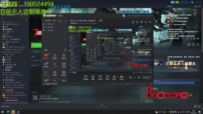The image size is (203, 114).
Task: Collapse the 工具箱 toolbox with the minus circle
Action: point(65,50)
